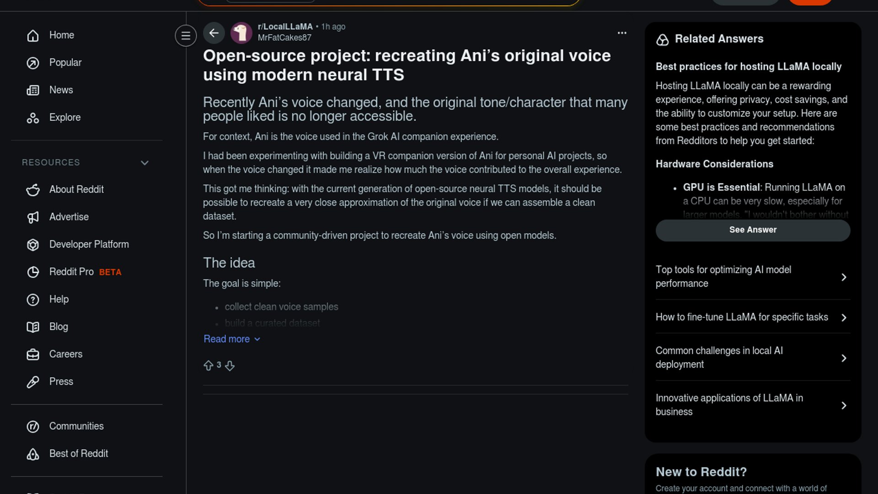Viewport: 878px width, 494px height.
Task: Collapse the left navigation sidebar
Action: [x=186, y=36]
